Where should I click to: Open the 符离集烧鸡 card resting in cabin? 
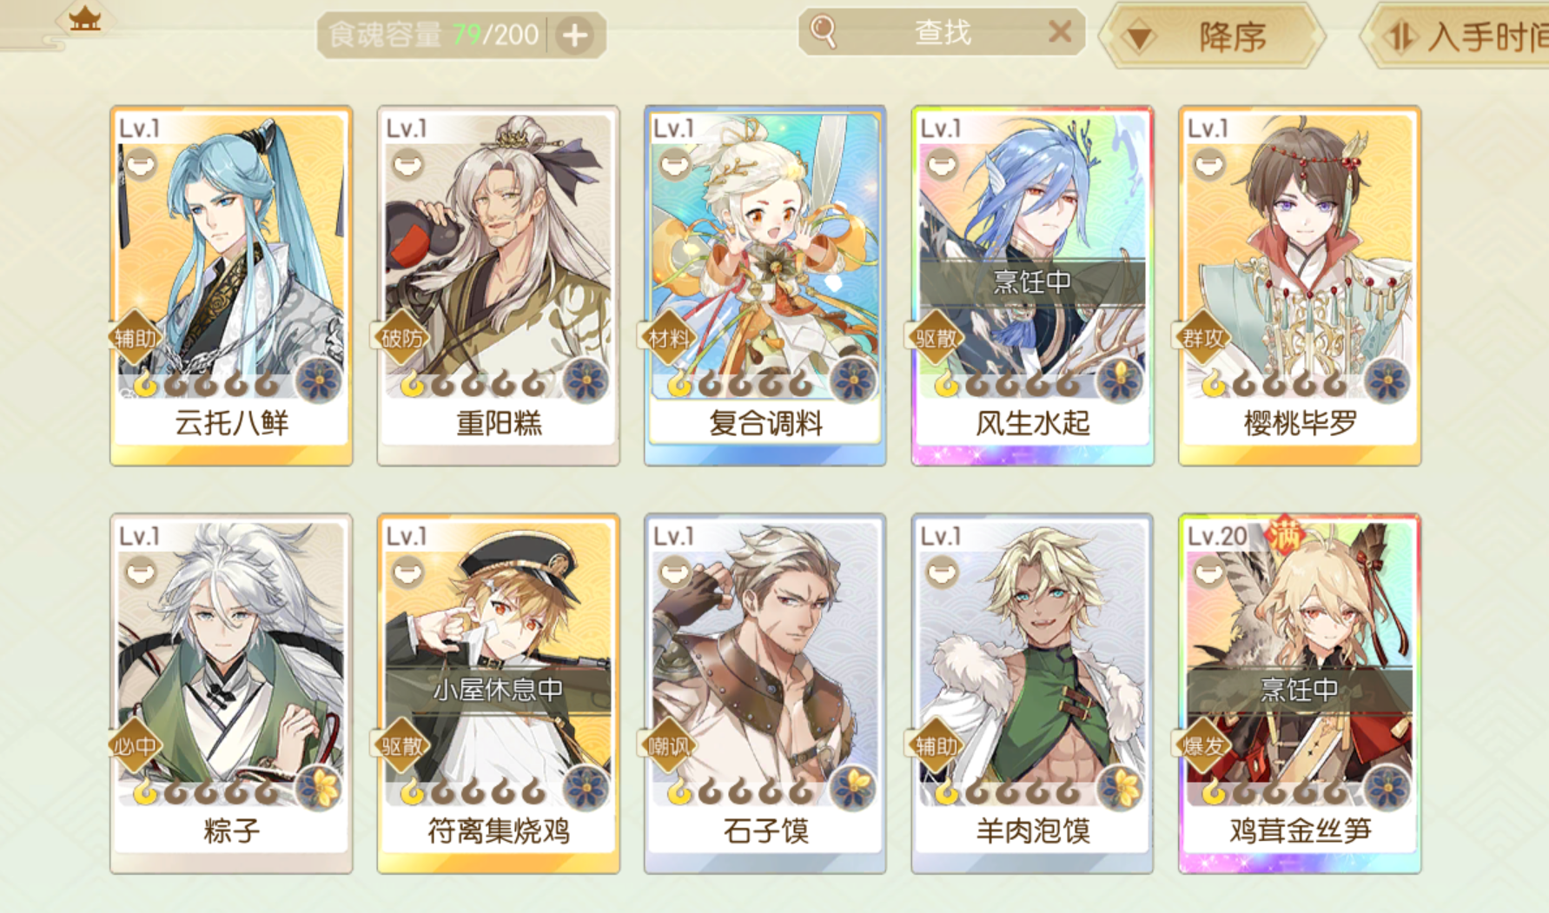click(498, 693)
